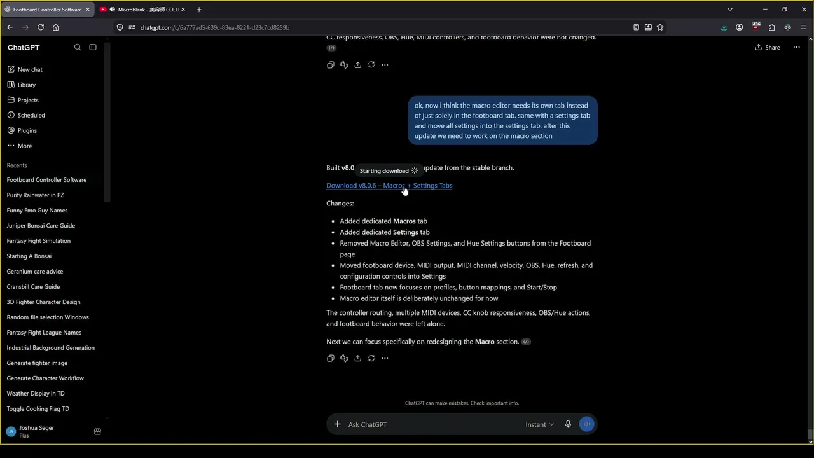This screenshot has height=458, width=814.
Task: Copy the first response above the user message
Action: 331,65
